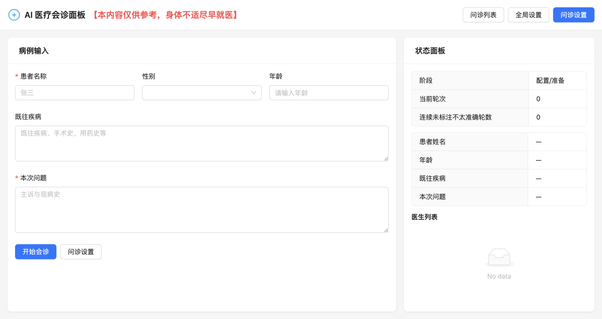Screen dimensions: 602x319
Task: Open the 性别 select box
Action: pos(198,93)
